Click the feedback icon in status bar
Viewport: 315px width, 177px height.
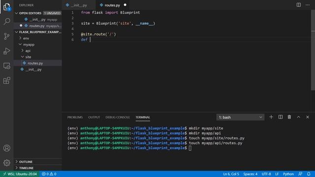tap(300, 174)
